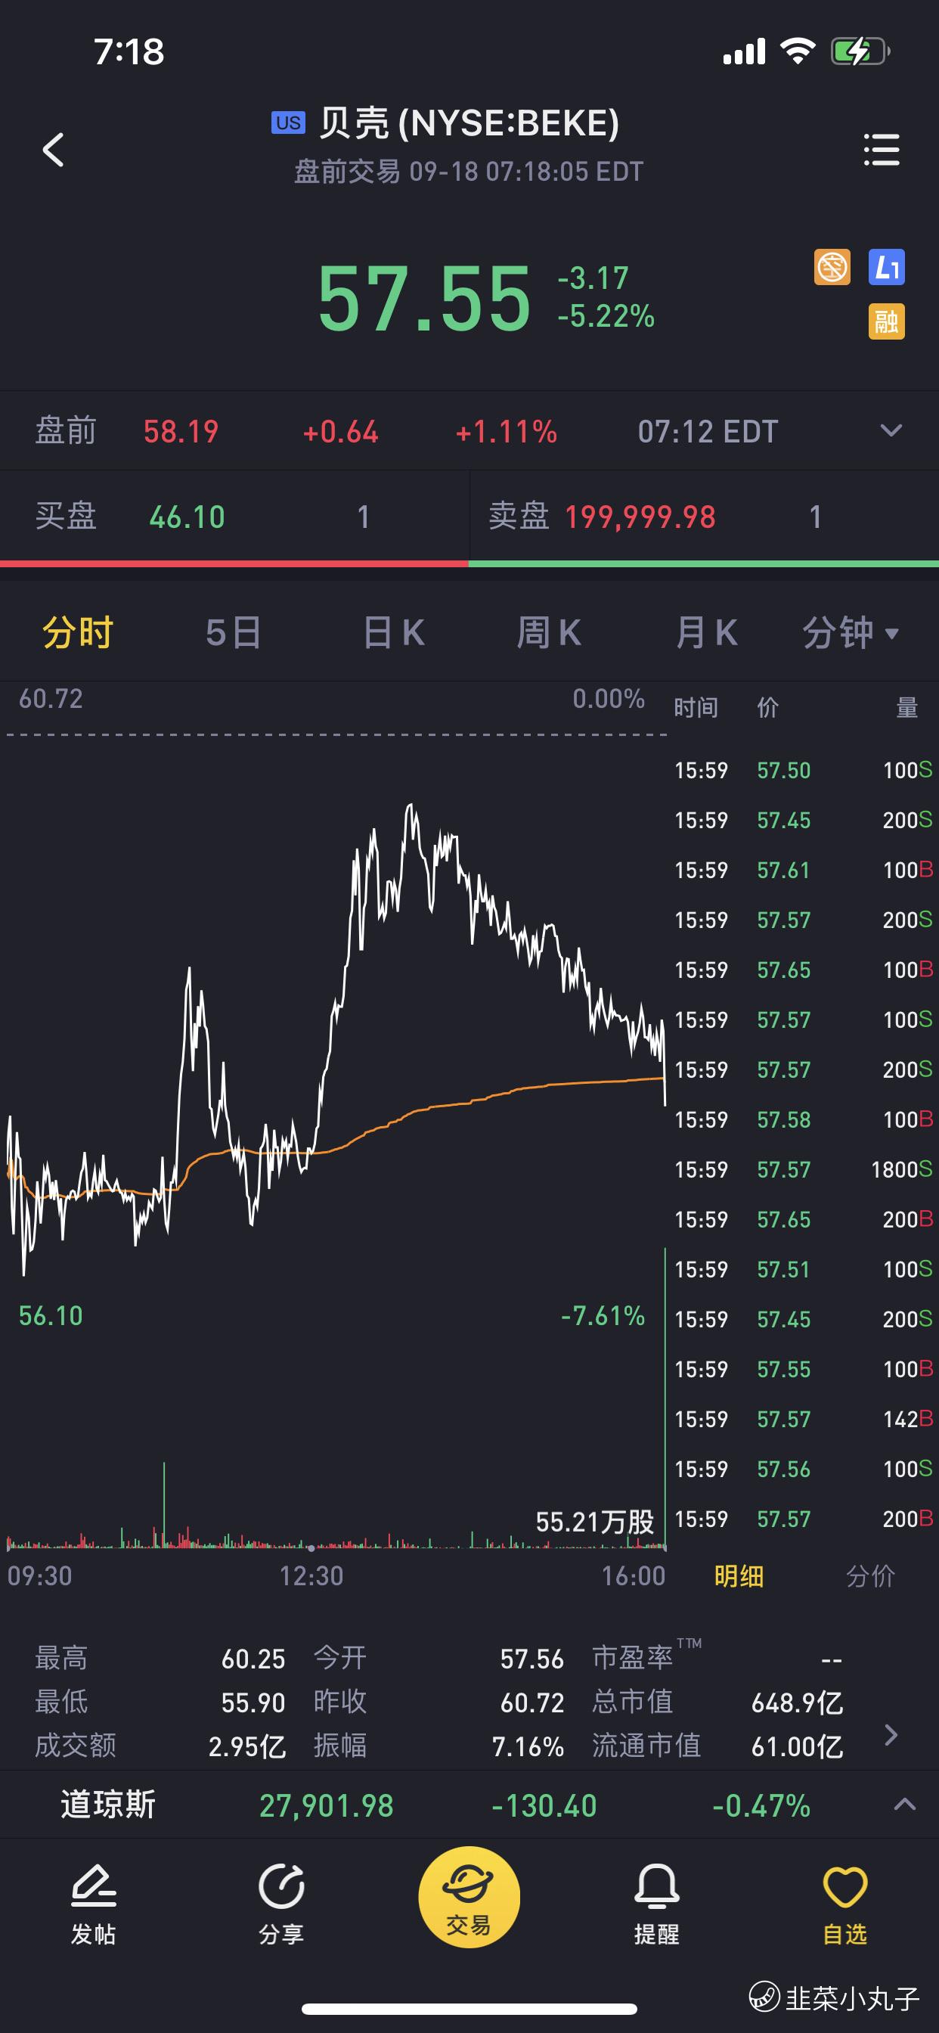Tap the orange no-shorting badge icon

[x=832, y=267]
